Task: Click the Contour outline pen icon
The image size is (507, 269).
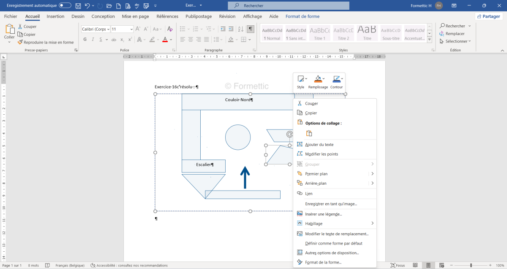Action: [336, 79]
